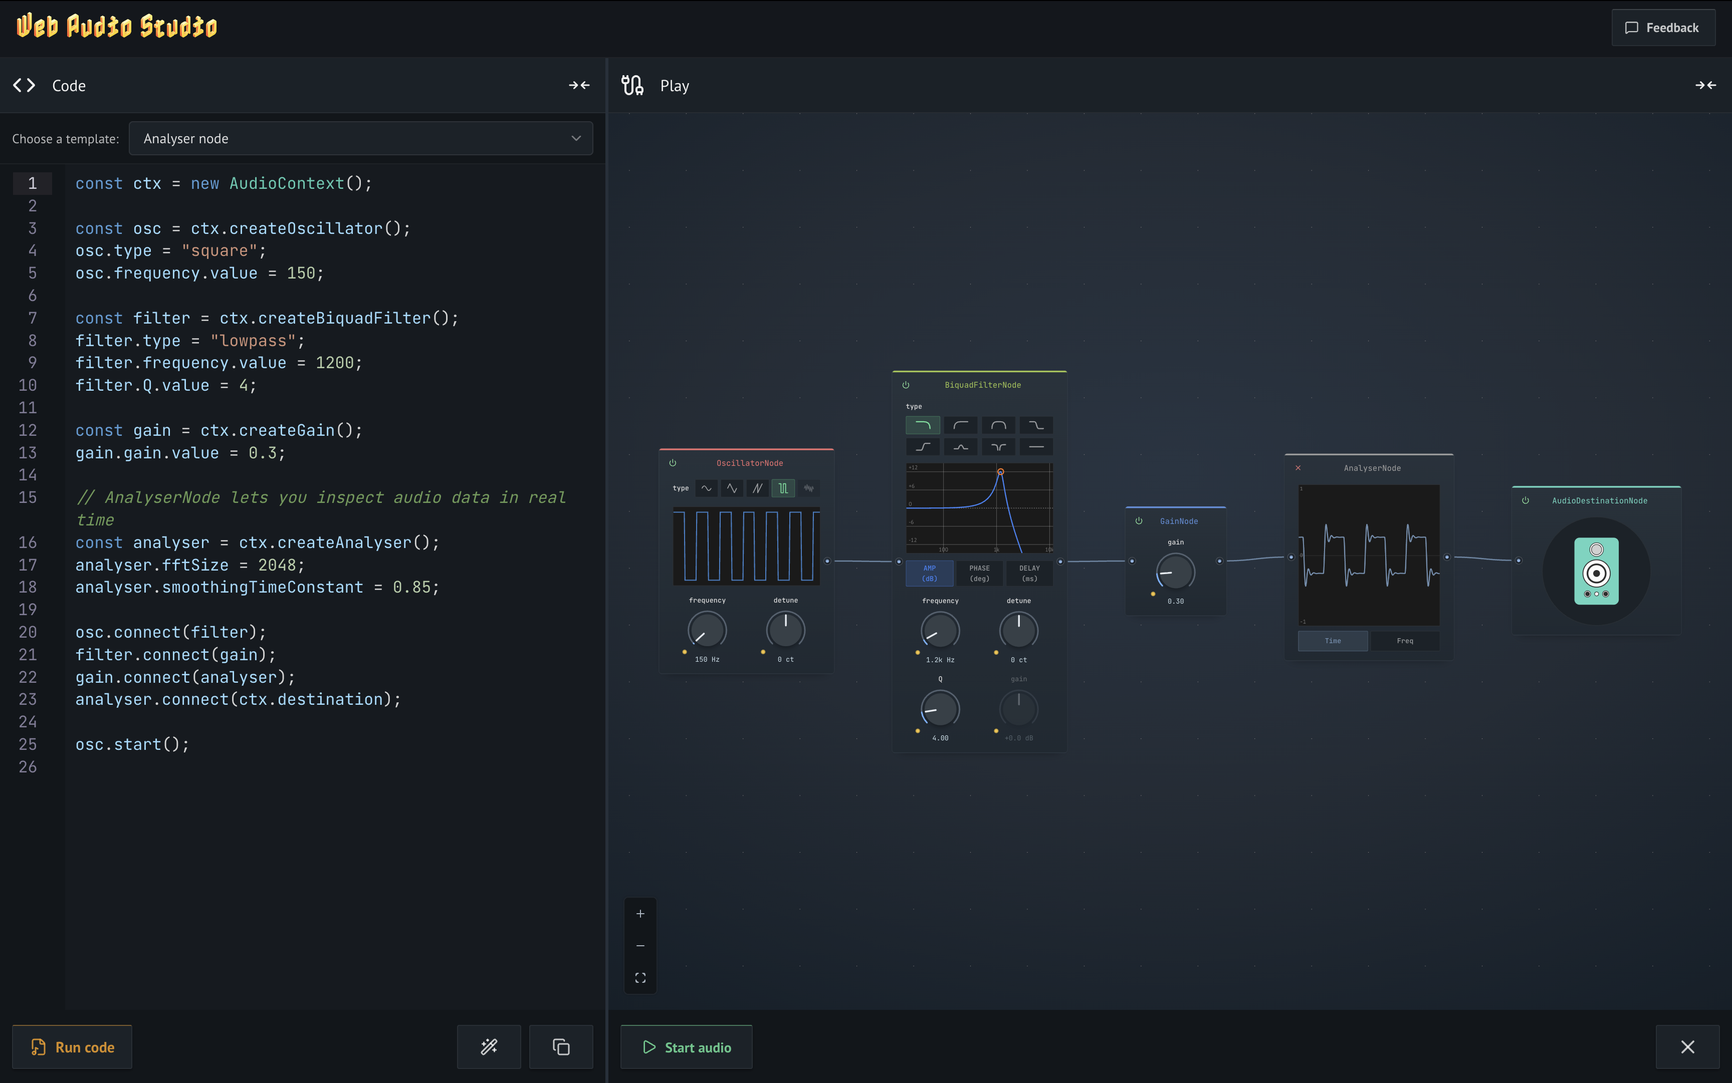Toggle power on the AudioDestinationNode
Image resolution: width=1732 pixels, height=1083 pixels.
coord(1525,500)
